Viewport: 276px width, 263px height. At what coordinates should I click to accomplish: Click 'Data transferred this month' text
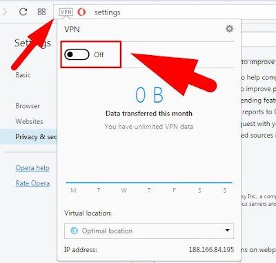click(149, 114)
